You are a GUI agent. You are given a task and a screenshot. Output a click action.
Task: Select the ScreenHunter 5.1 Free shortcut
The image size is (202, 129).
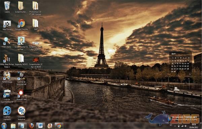(x=22, y=43)
